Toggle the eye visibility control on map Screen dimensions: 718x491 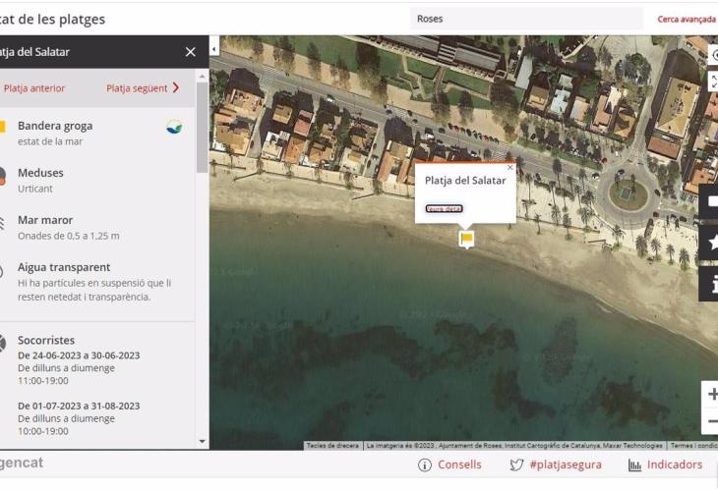pos(712,55)
